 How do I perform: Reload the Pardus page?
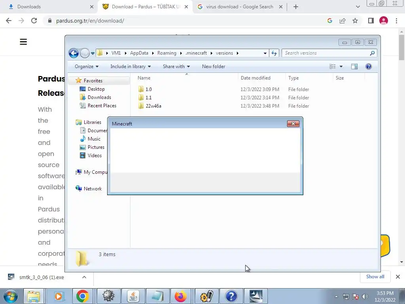34,21
